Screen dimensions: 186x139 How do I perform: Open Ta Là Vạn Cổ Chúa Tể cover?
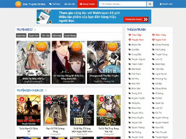29,110
